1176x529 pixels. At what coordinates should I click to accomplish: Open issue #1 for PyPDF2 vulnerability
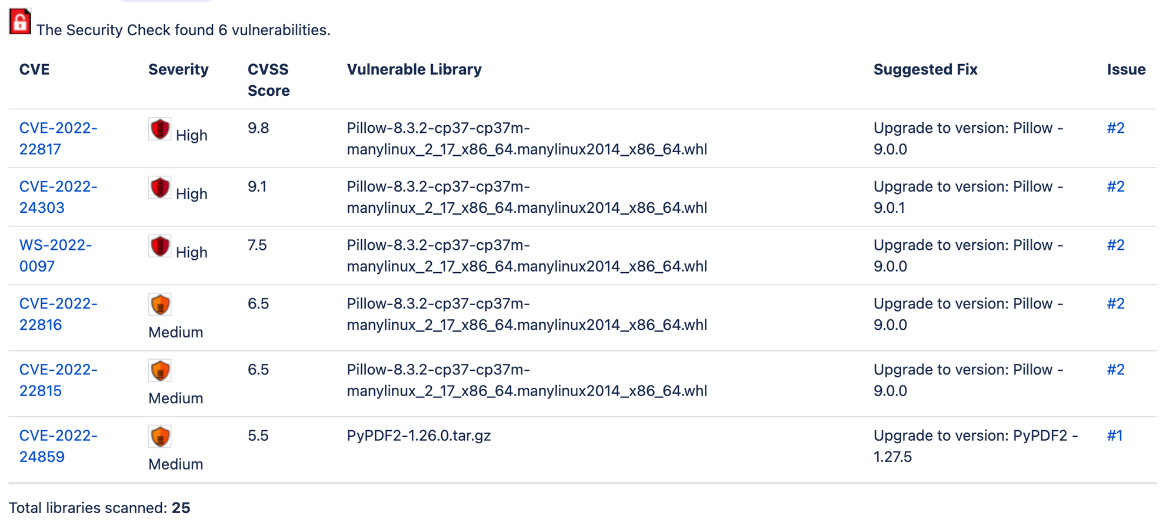point(1115,436)
